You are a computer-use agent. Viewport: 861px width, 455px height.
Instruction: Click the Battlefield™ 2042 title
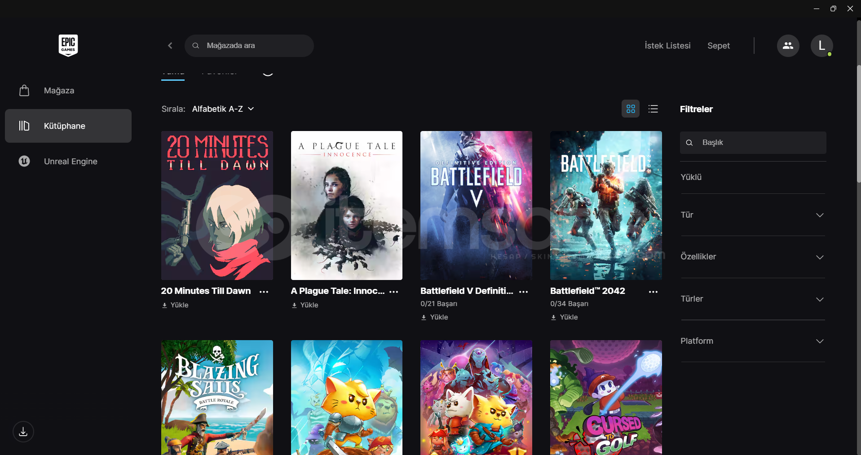click(x=587, y=291)
